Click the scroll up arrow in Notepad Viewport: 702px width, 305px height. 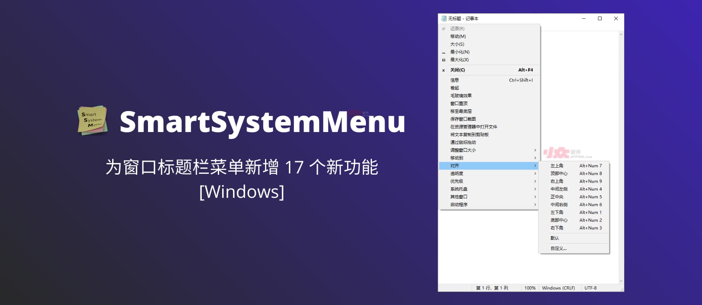point(621,34)
